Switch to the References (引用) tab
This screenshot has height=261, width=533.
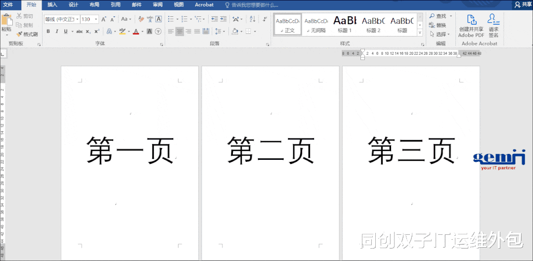[x=115, y=5]
